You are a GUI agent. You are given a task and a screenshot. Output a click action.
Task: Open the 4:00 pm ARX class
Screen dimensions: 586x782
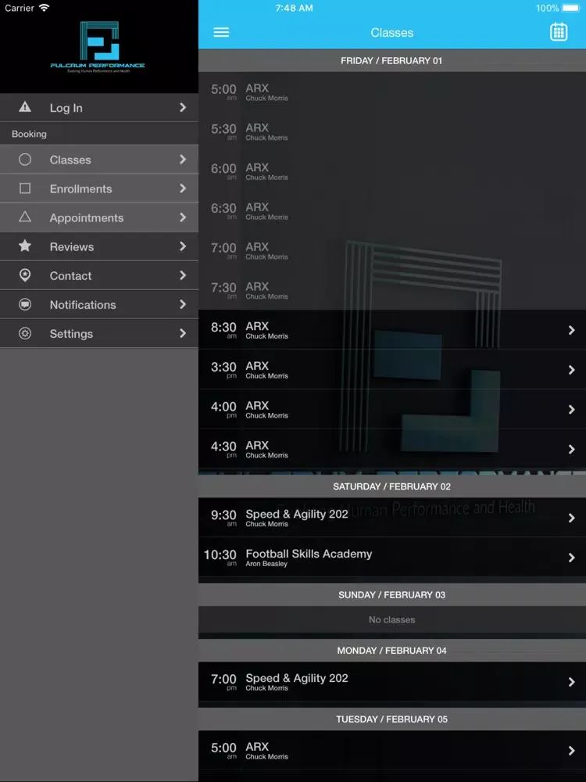click(392, 410)
